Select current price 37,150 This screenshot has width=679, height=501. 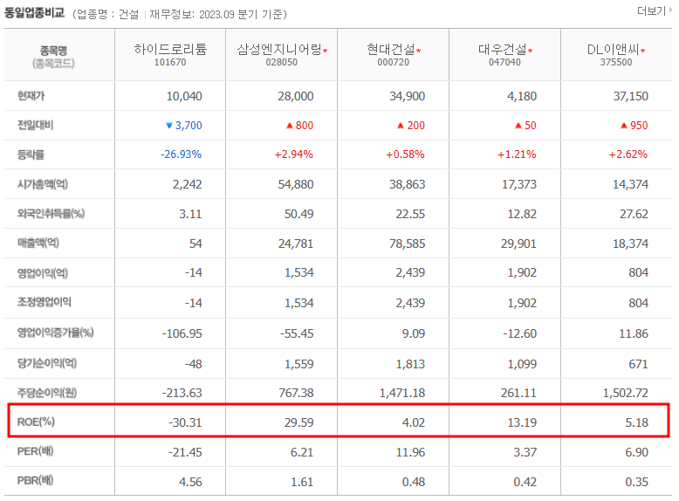click(x=630, y=96)
